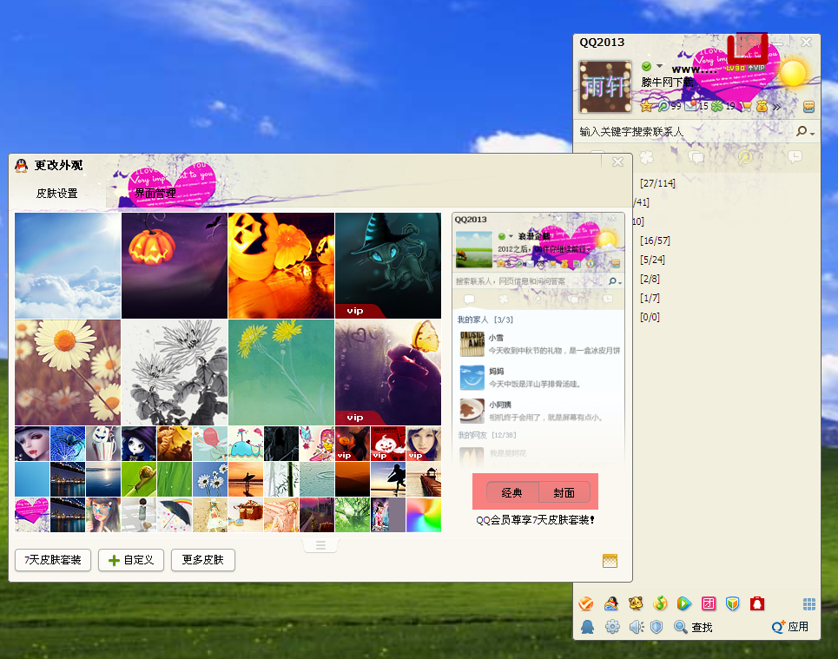Apply the yellow dandelion green skin
The image size is (838, 659).
point(281,372)
